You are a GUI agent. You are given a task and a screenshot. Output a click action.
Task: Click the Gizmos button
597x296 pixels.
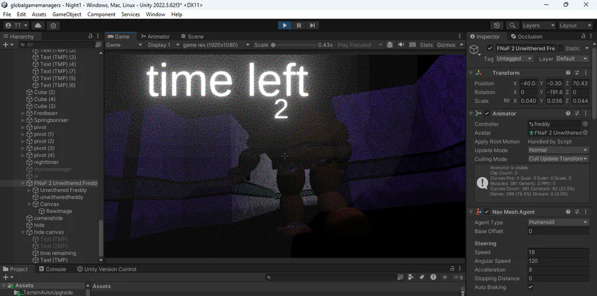point(446,45)
